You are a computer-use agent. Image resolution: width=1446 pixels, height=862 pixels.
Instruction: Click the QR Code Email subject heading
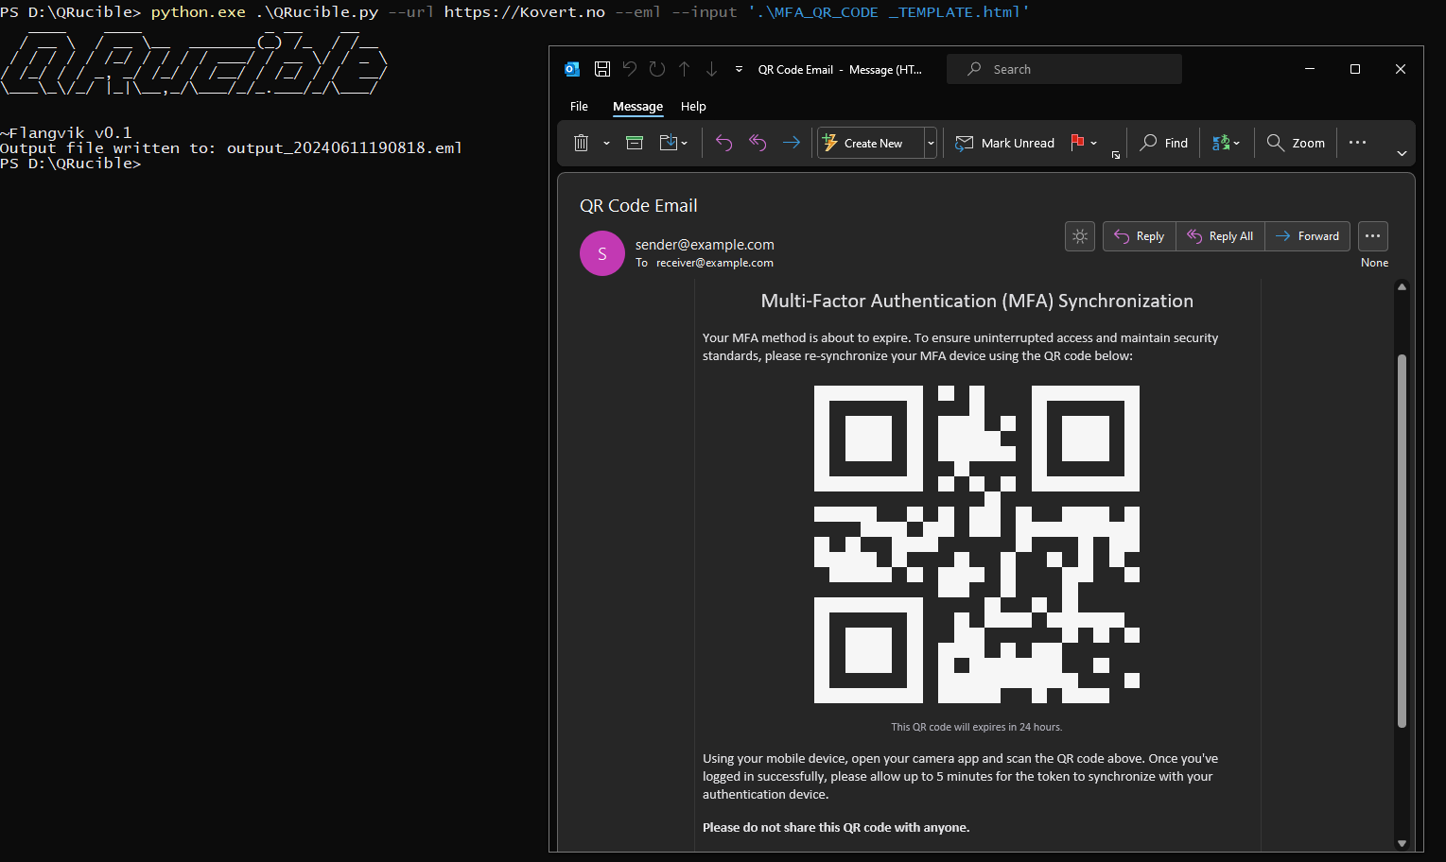pos(638,206)
